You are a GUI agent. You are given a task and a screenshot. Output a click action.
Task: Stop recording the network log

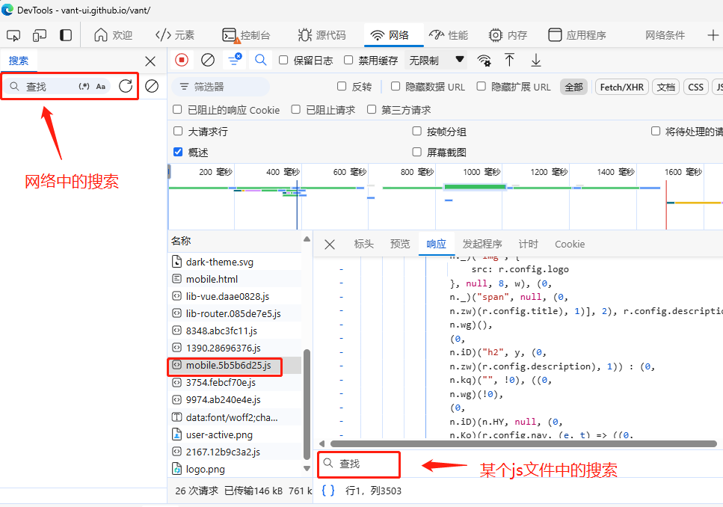coord(179,60)
